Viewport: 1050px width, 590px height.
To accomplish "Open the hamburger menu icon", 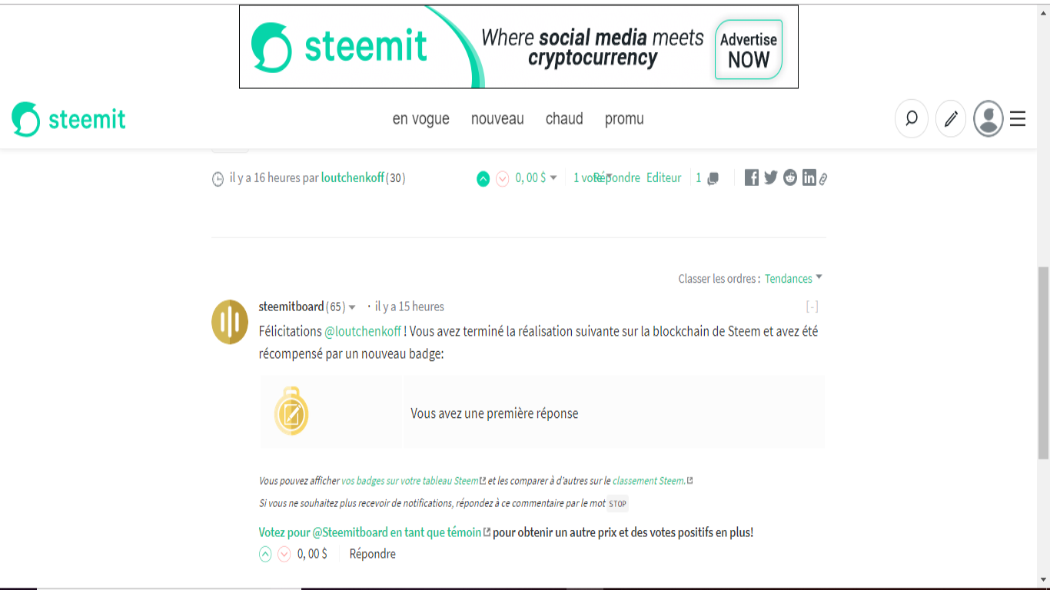I will [1018, 119].
